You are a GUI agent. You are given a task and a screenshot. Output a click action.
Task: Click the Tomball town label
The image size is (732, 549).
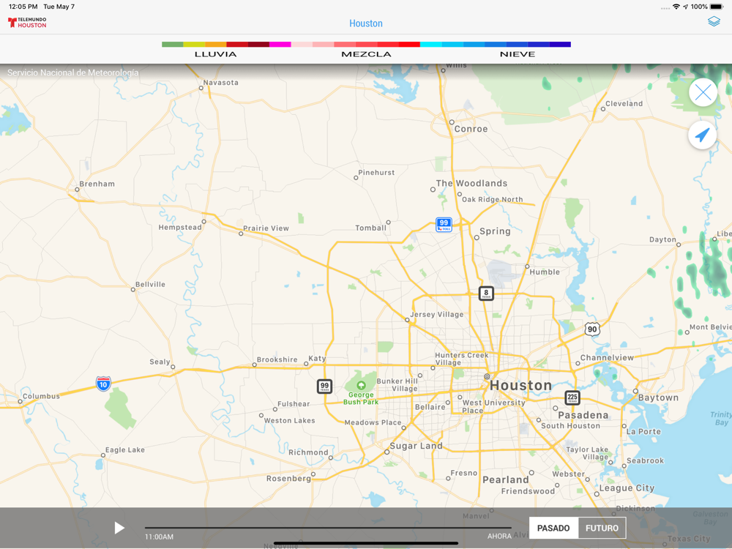(370, 228)
